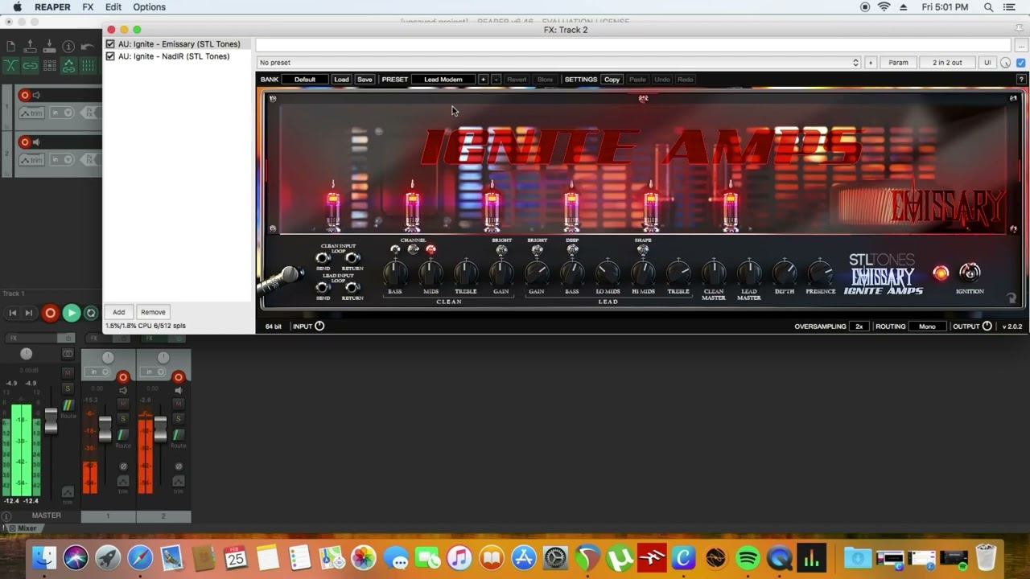Toggle plugin bypass checkbox near UI button
Screen dimensions: 1030x579
click(1021, 63)
